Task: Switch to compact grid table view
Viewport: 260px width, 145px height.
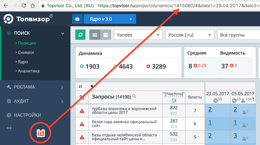Action: click(x=95, y=35)
